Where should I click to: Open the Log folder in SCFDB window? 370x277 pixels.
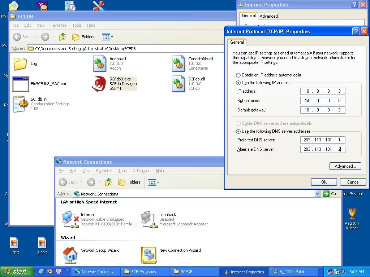(20, 63)
